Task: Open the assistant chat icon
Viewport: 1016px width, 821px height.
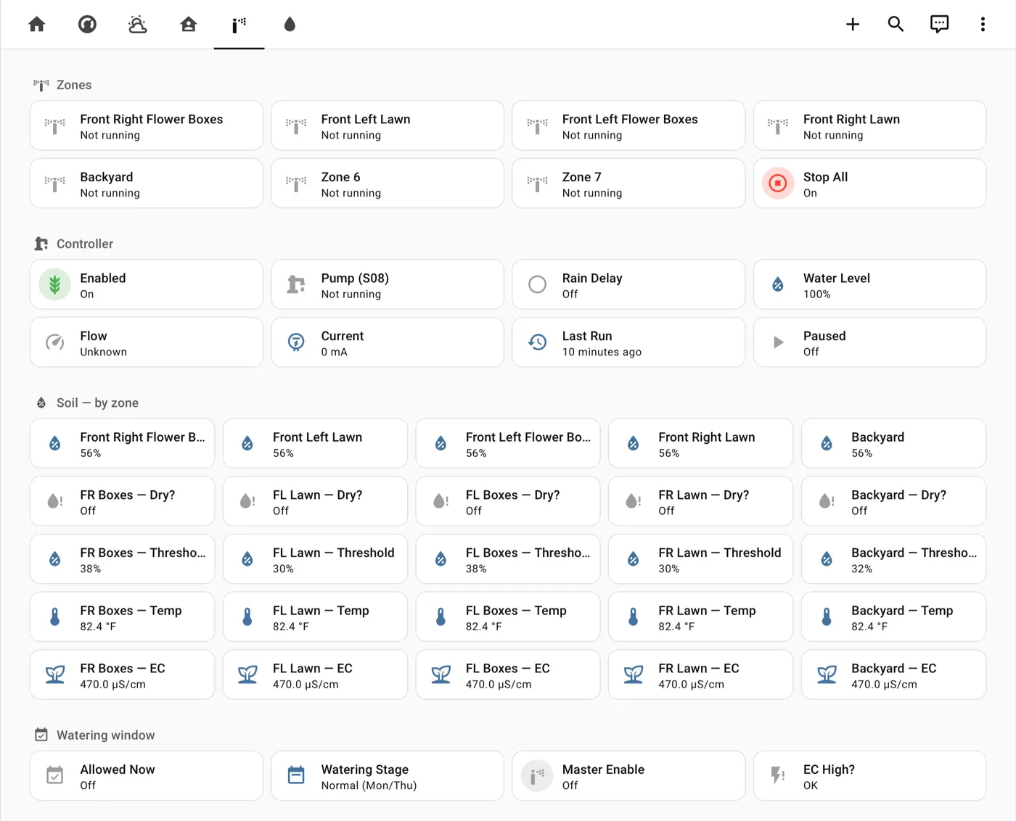Action: click(x=939, y=25)
